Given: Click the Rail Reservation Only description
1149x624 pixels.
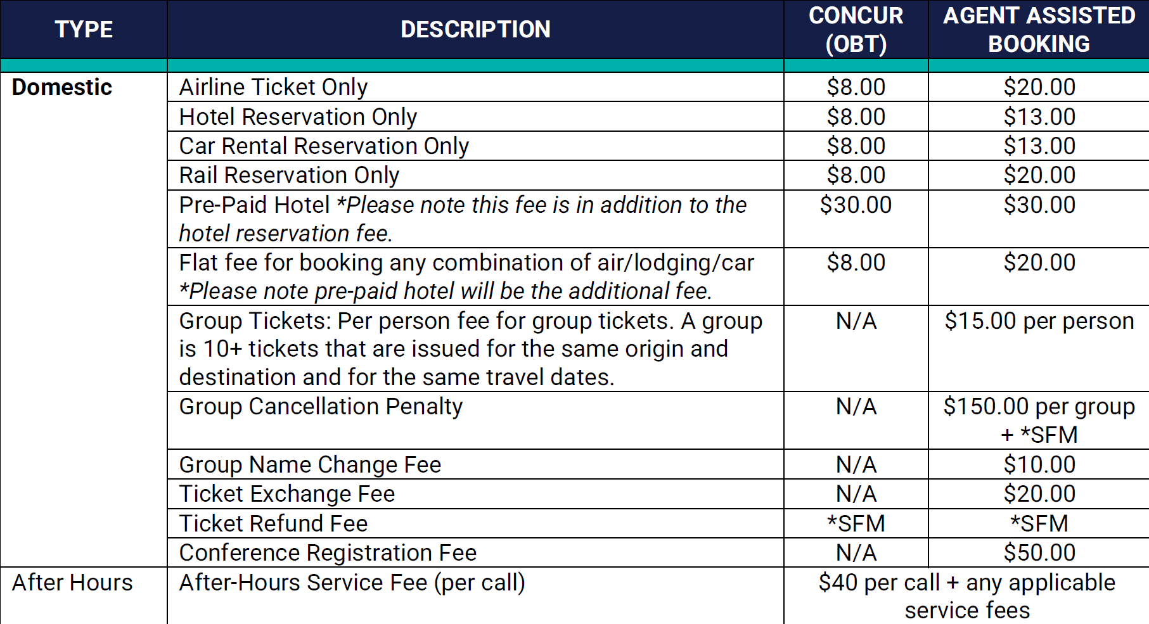Looking at the screenshot, I should tap(289, 175).
